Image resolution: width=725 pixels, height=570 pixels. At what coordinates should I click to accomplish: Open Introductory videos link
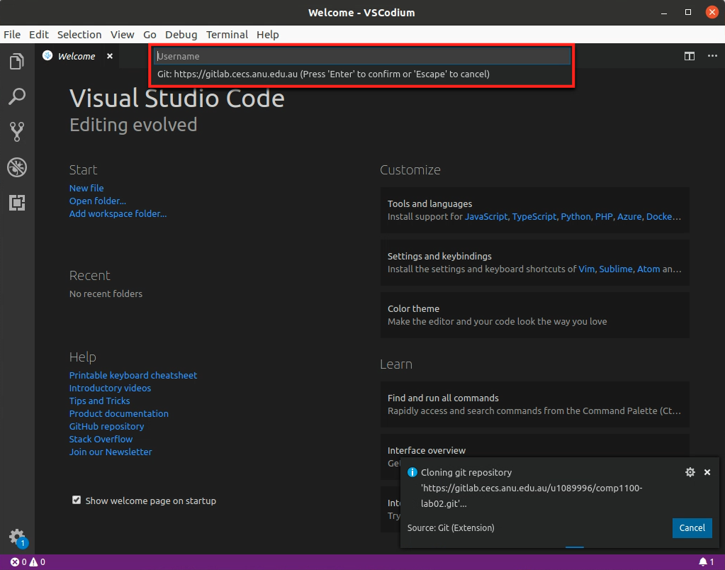coord(110,389)
